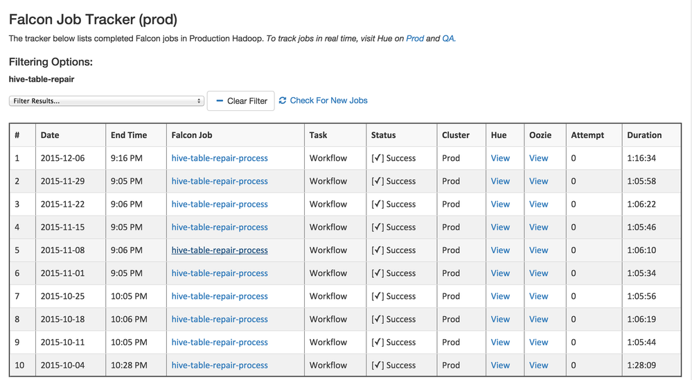View Hue for the 2015-11-01 job
The height and width of the screenshot is (380, 692).
tap(500, 273)
